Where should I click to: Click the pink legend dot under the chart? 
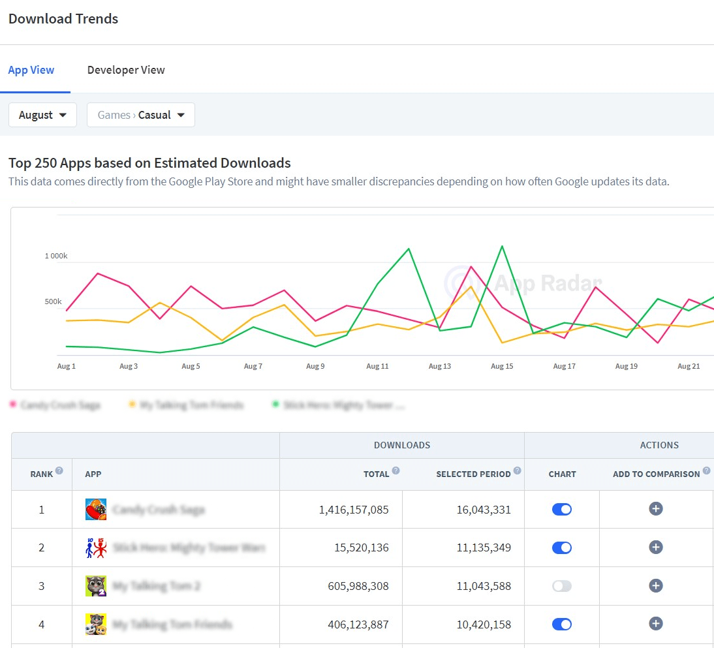pyautogui.click(x=13, y=404)
